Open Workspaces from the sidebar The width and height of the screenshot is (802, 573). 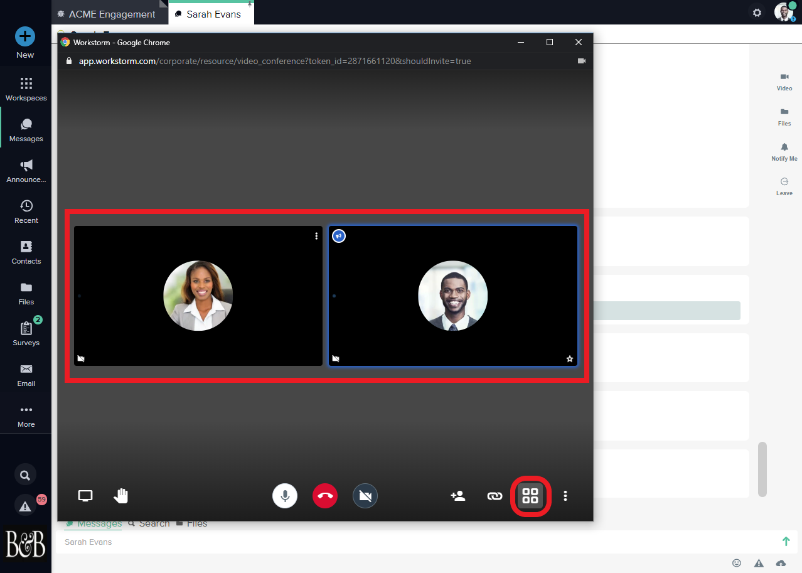click(x=26, y=89)
